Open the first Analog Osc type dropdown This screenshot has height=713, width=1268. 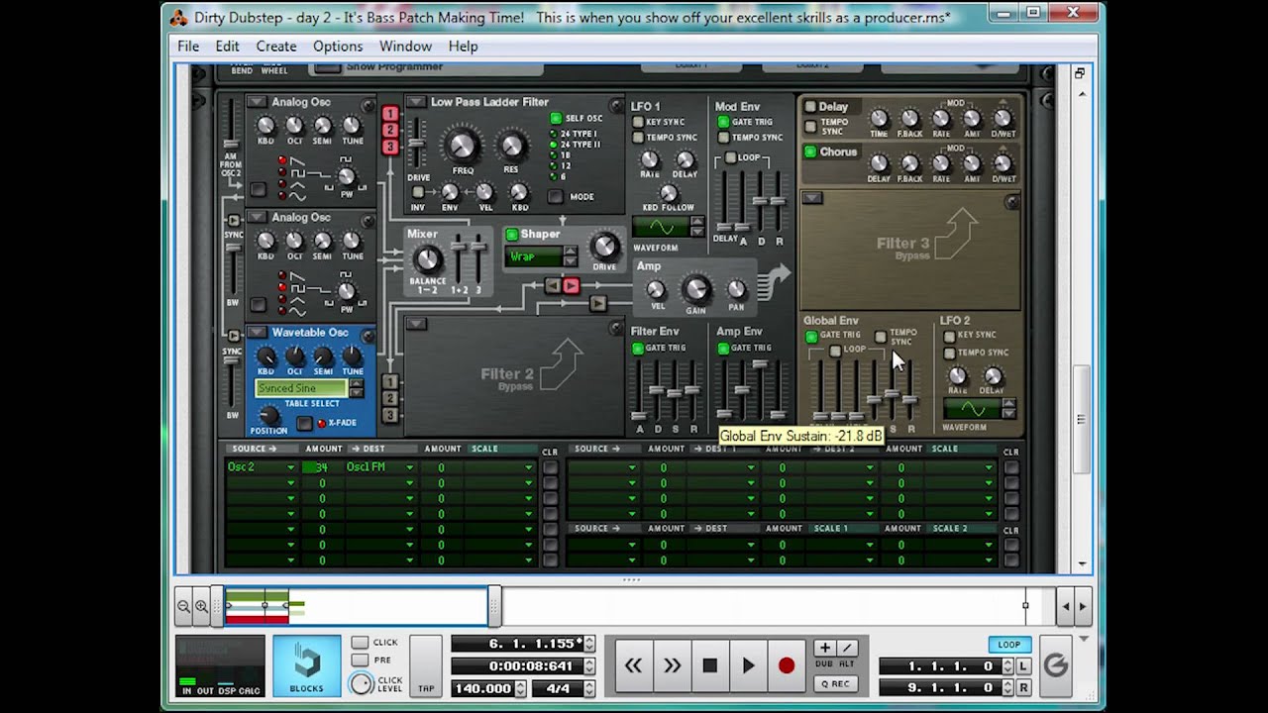tap(257, 102)
